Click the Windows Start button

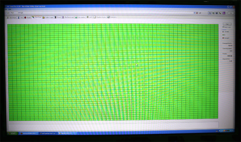pyautogui.click(x=12, y=133)
